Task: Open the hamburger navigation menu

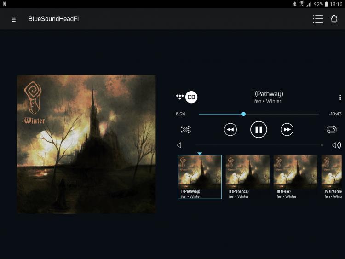Action: 14,19
